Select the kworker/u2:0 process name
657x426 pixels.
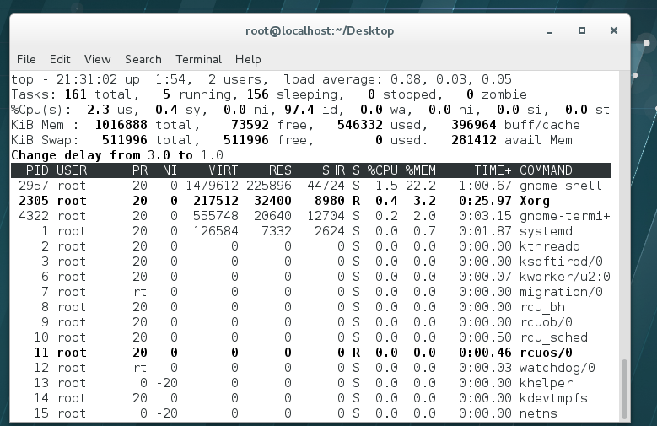[x=565, y=277]
